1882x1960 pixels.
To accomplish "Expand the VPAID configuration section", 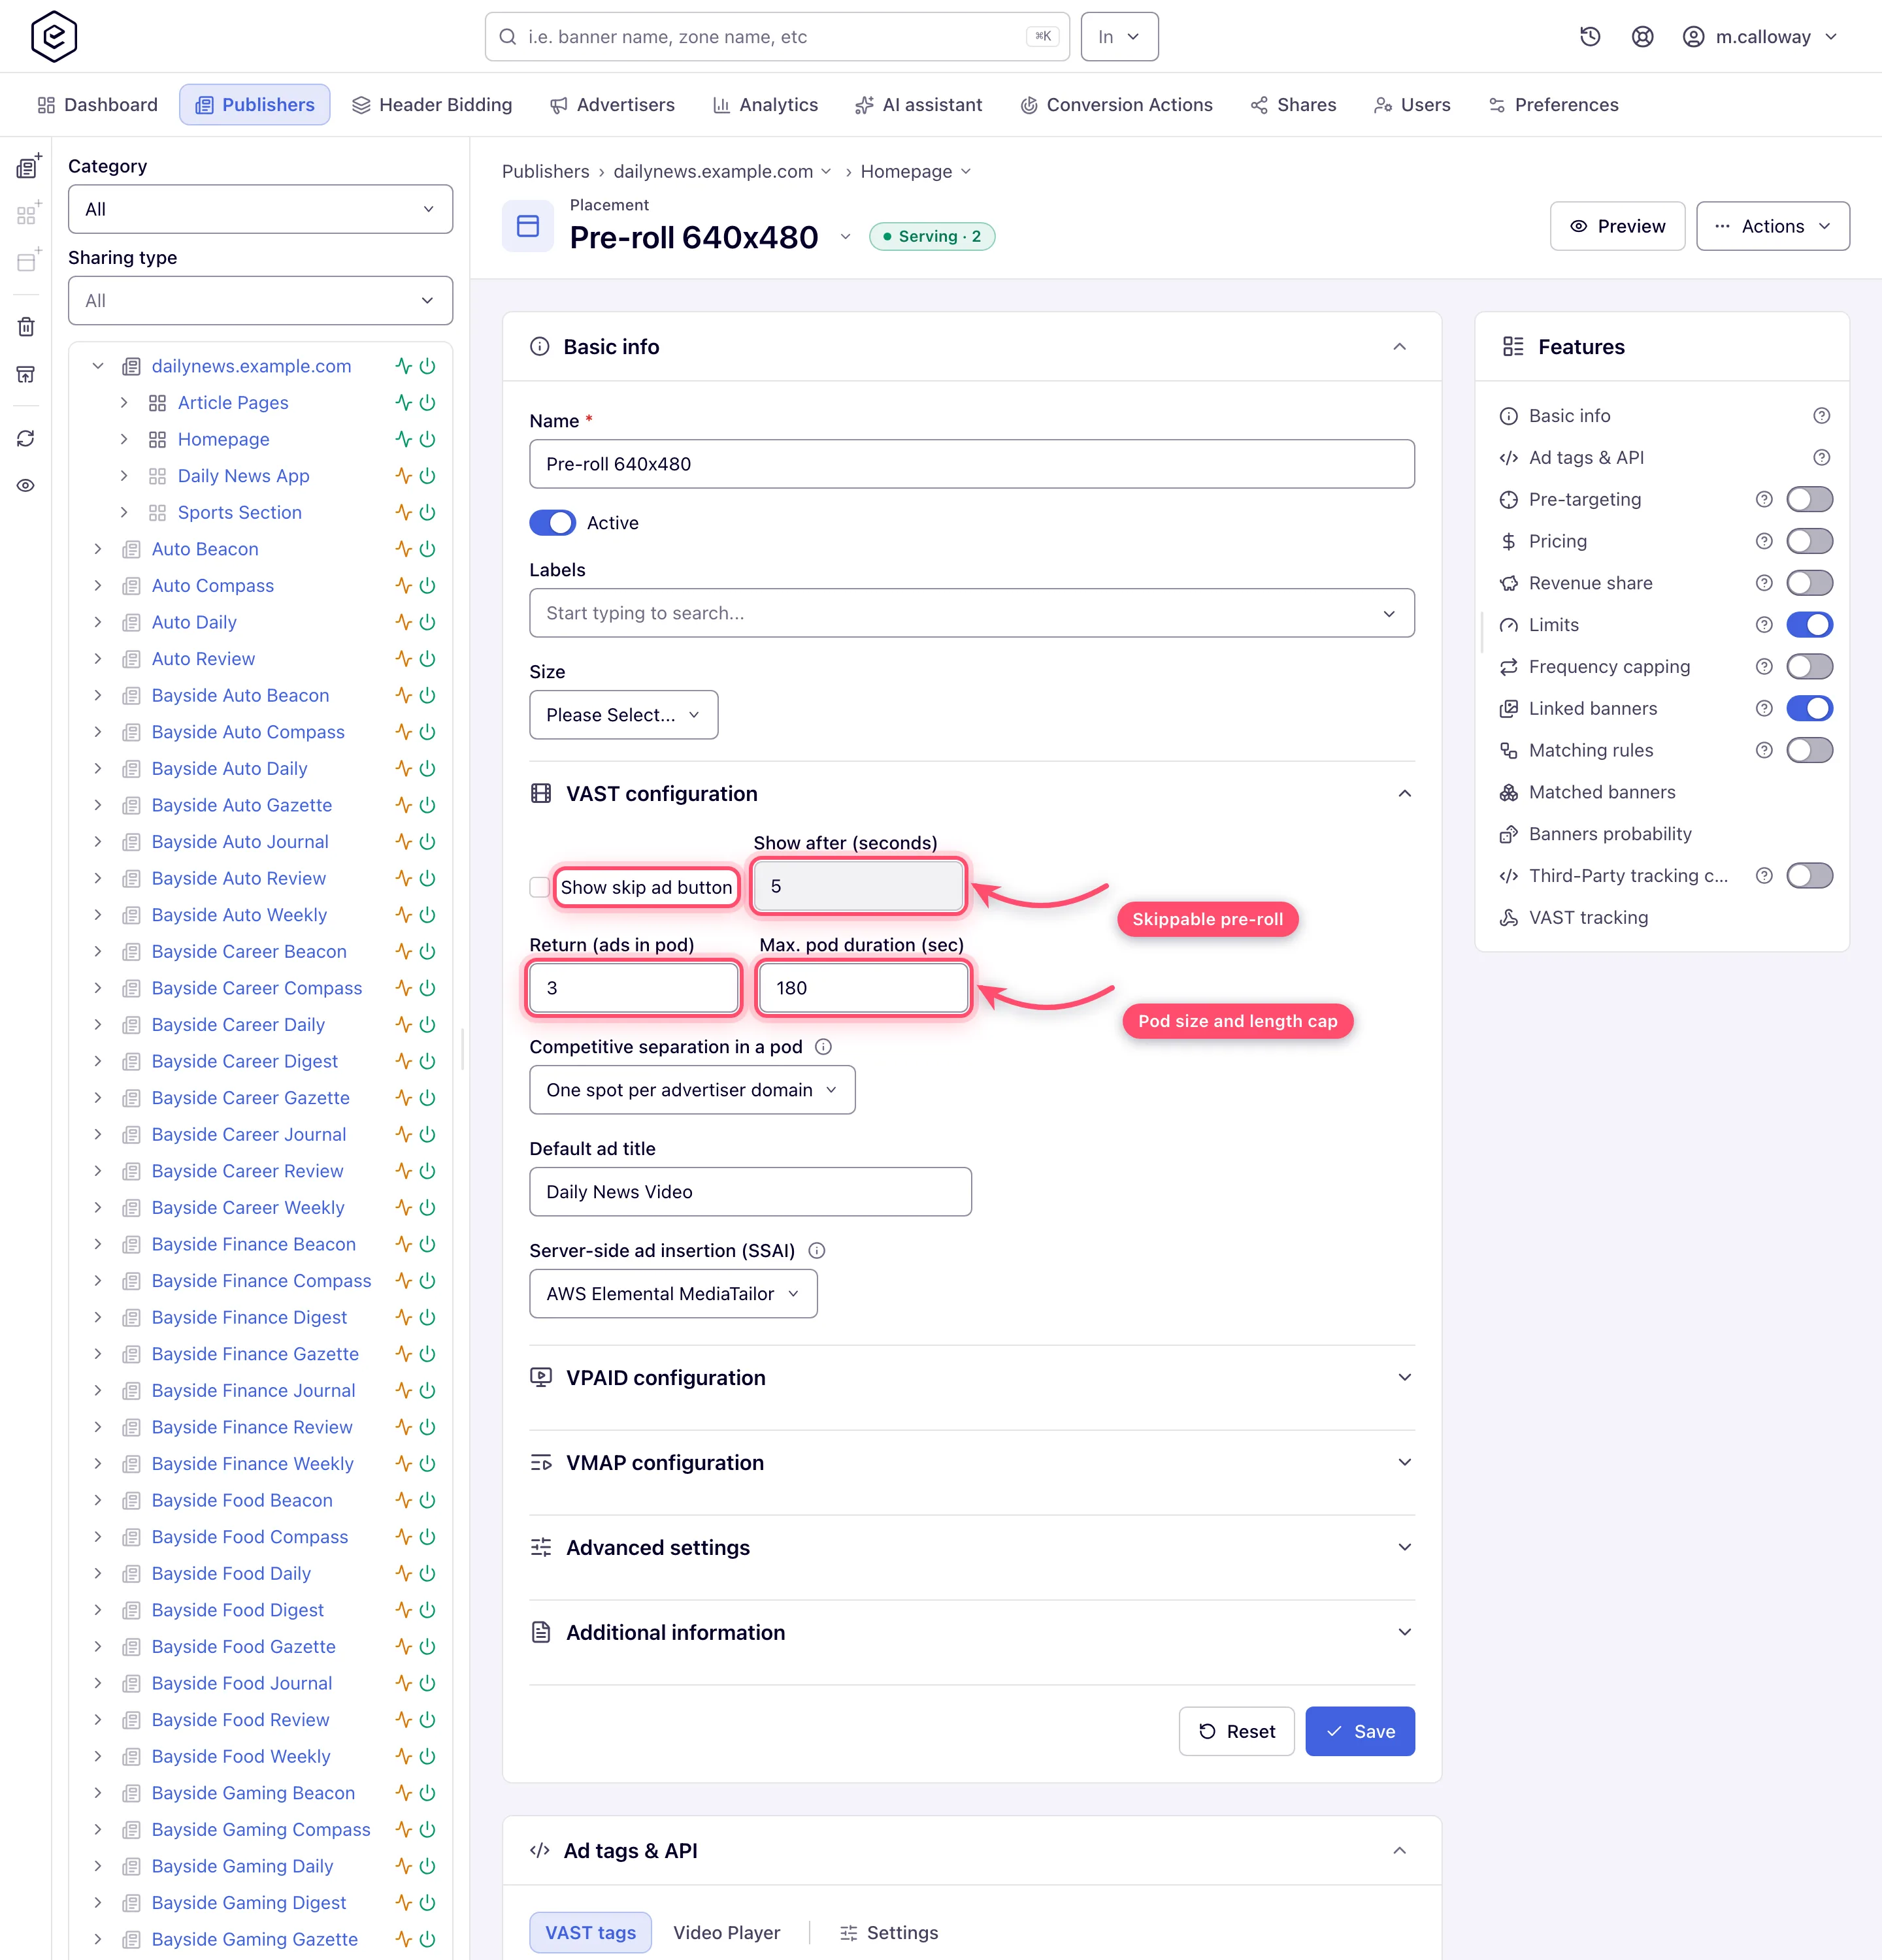I will 971,1378.
